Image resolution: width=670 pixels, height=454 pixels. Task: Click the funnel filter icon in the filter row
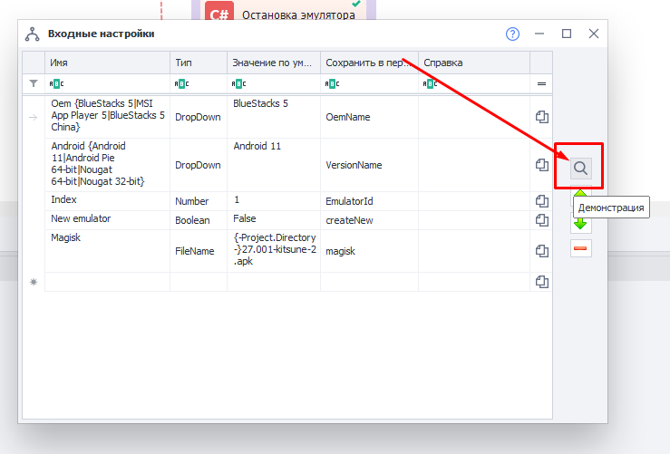(34, 83)
